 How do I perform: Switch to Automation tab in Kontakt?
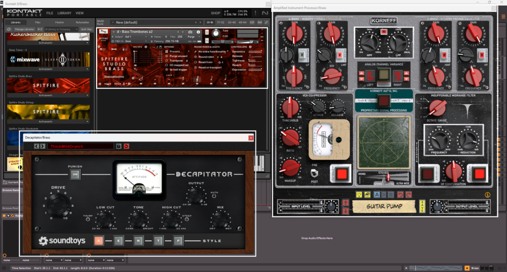tap(82, 23)
